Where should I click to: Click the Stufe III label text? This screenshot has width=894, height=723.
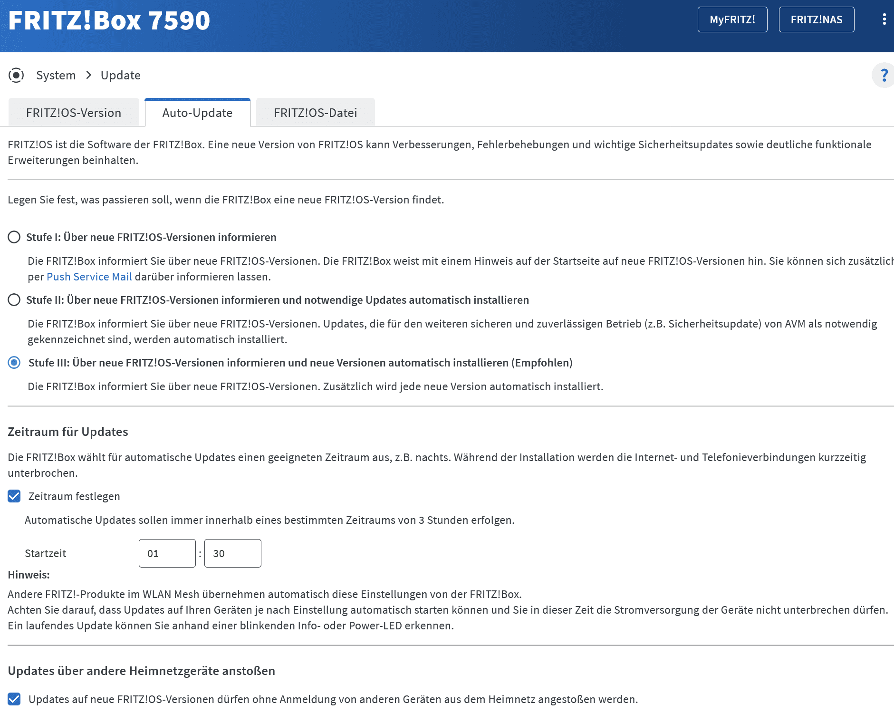point(300,363)
